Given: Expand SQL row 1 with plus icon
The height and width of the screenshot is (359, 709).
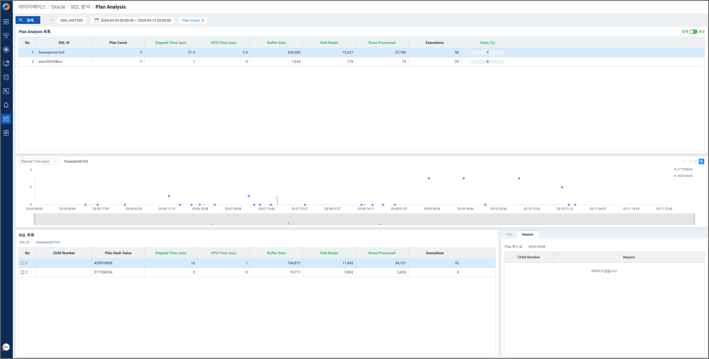Looking at the screenshot, I should pyautogui.click(x=22, y=263).
